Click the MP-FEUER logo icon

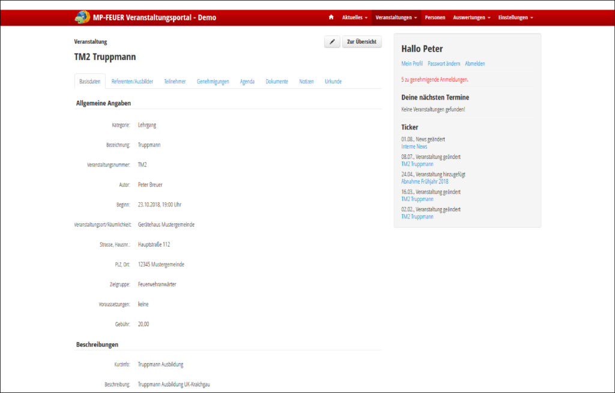point(82,17)
